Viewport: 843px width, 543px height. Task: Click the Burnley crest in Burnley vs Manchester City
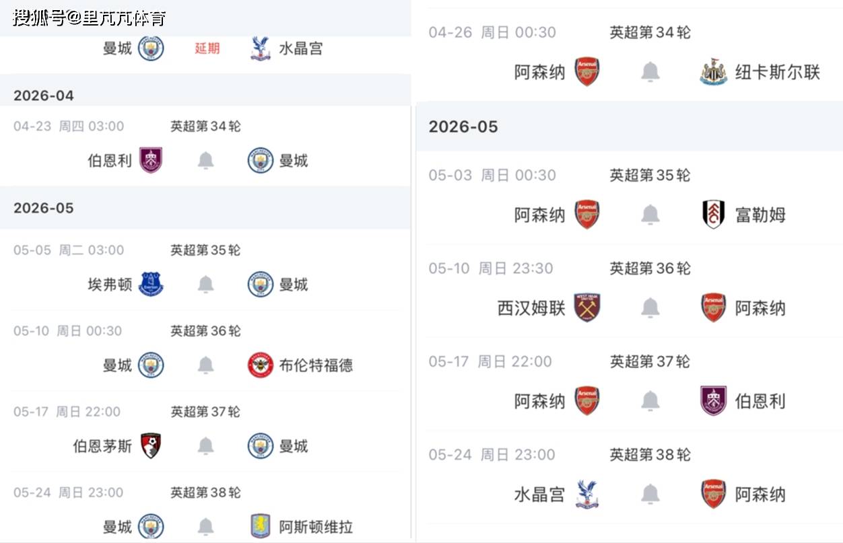[x=151, y=160]
